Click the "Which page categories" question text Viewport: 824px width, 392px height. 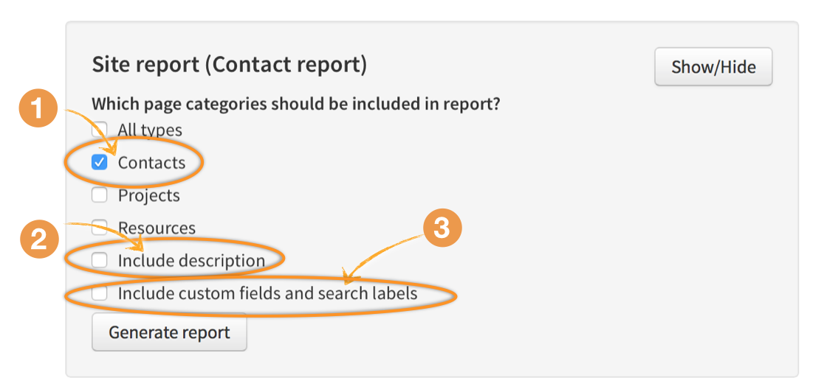point(295,104)
